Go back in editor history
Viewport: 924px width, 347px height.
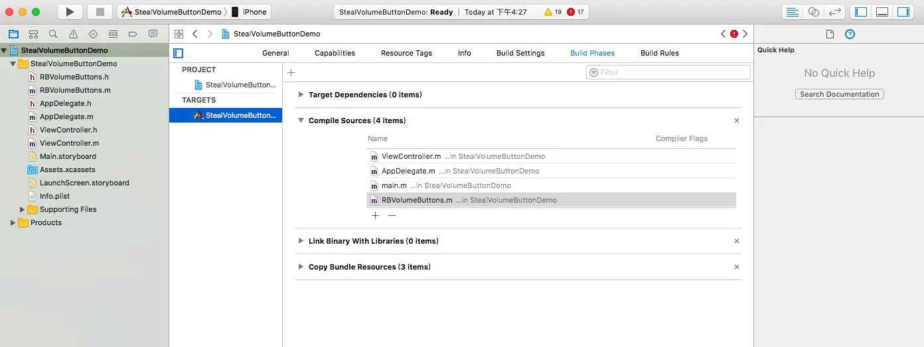195,34
